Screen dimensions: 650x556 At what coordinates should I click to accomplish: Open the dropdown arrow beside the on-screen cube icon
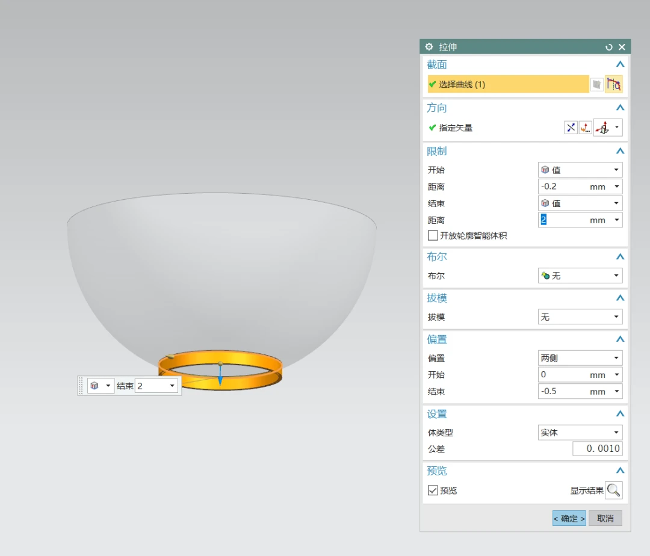pos(108,386)
